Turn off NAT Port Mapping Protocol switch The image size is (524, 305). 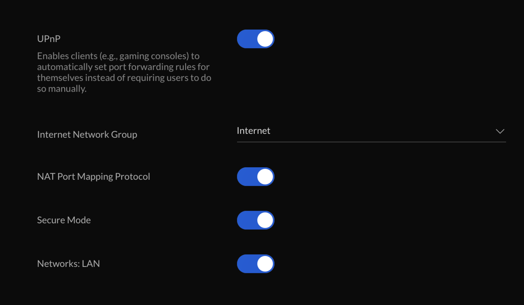point(255,177)
